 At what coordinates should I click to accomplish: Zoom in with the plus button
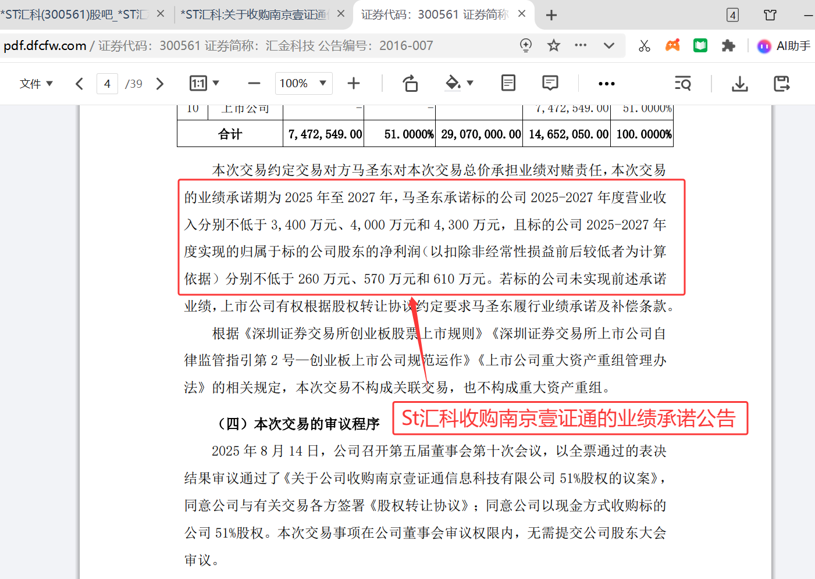354,84
